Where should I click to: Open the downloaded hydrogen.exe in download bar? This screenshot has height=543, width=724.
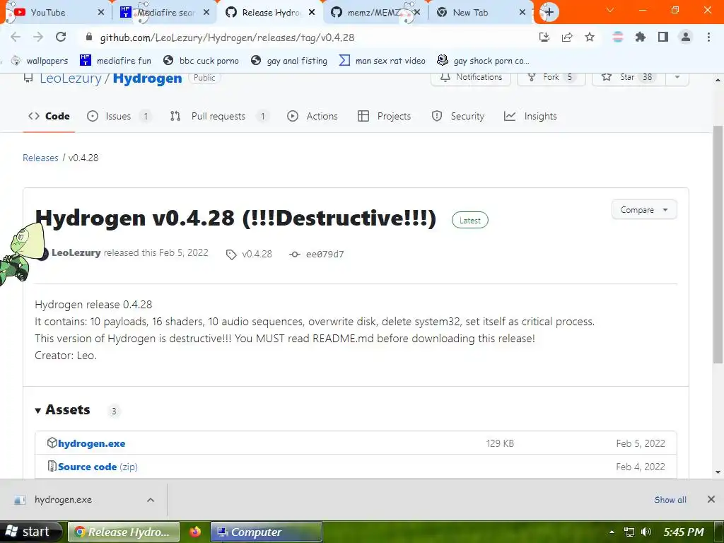point(63,500)
